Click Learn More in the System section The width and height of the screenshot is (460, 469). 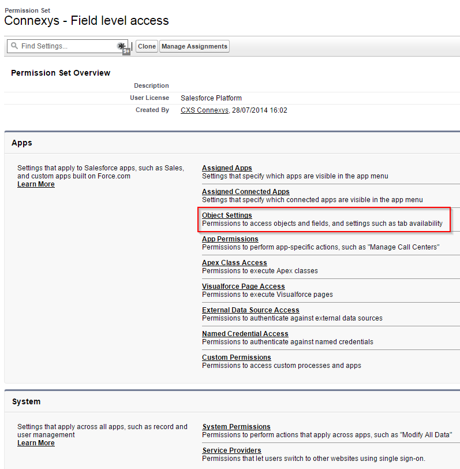coord(36,442)
